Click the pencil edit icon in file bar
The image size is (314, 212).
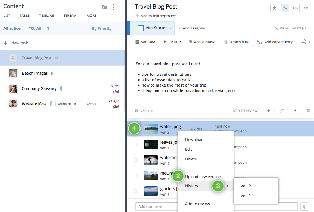pos(282,110)
